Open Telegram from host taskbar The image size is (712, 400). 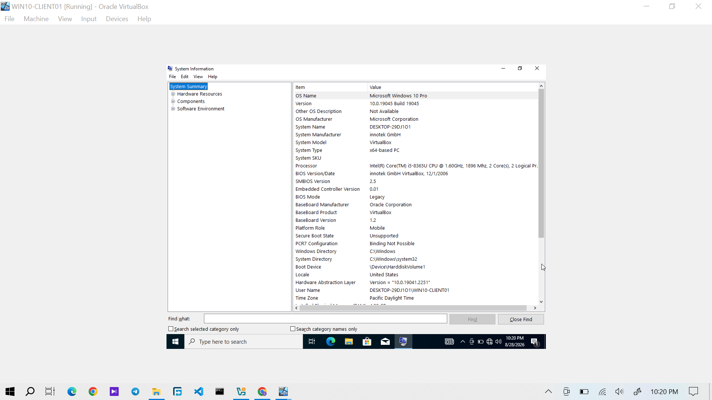pyautogui.click(x=135, y=391)
